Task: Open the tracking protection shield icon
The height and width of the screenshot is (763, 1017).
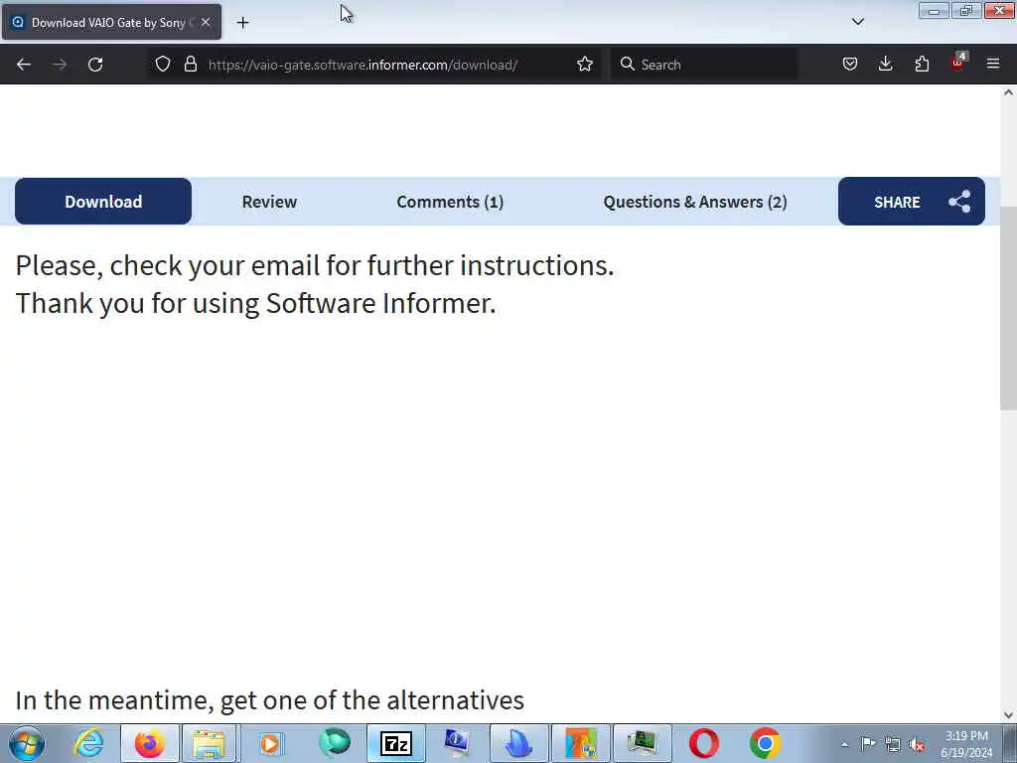Action: click(x=163, y=65)
